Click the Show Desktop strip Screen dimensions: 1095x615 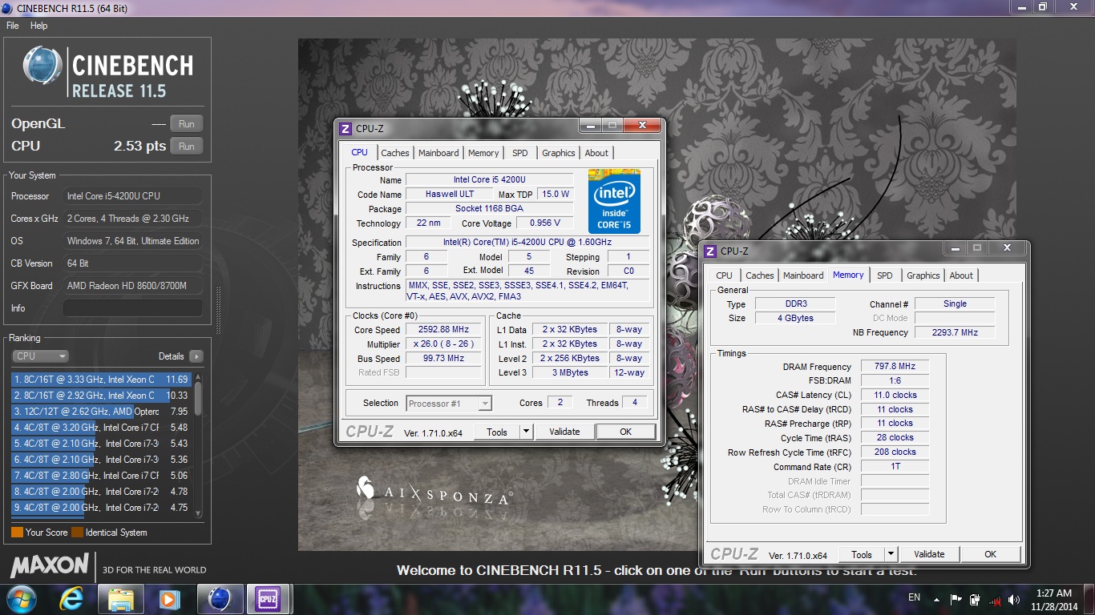tap(1089, 600)
